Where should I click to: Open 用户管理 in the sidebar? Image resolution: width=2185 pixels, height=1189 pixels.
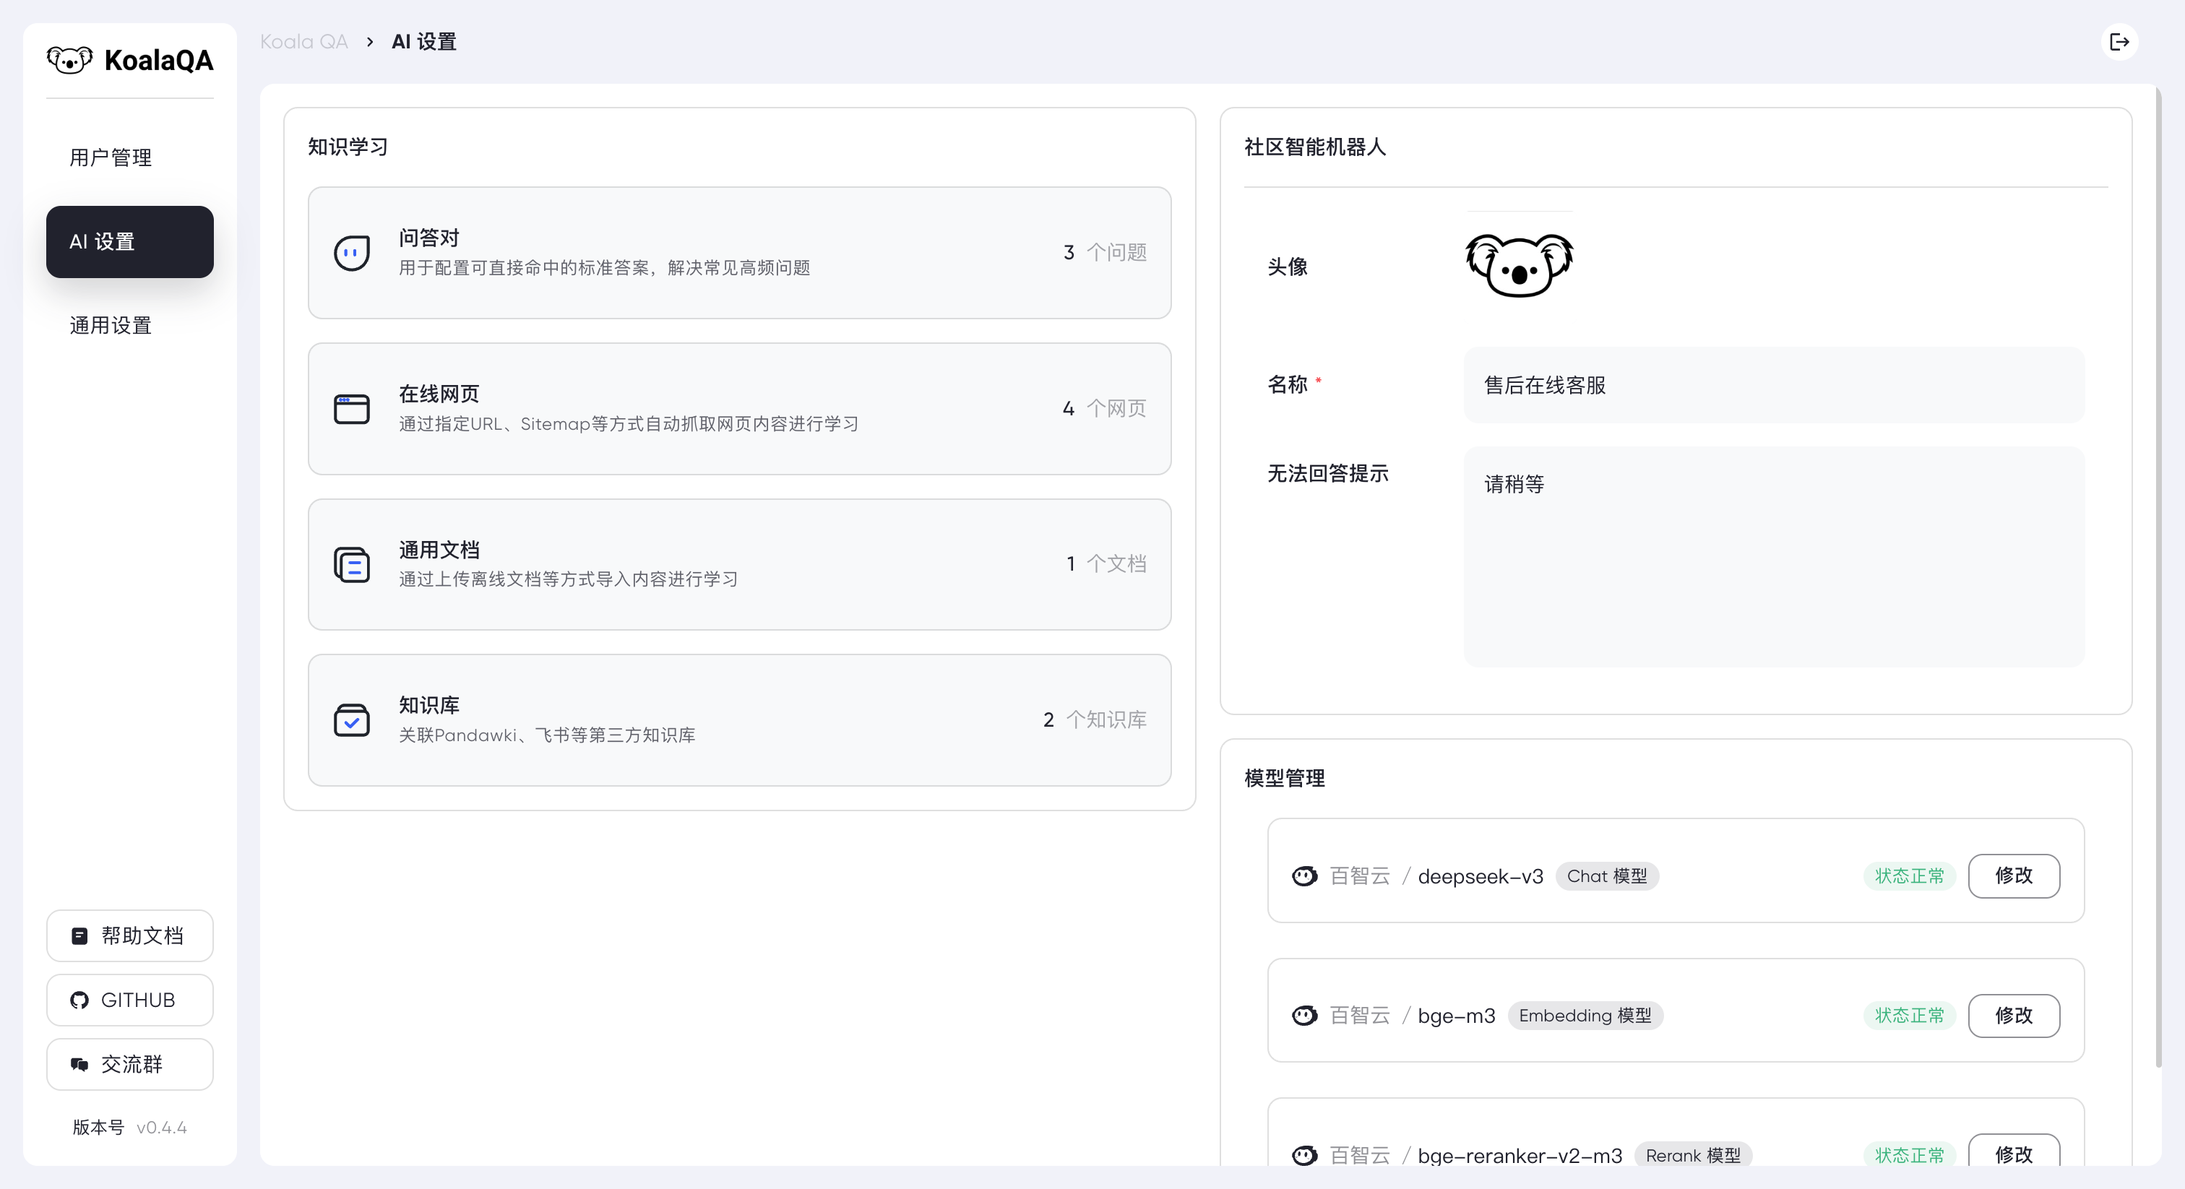111,157
